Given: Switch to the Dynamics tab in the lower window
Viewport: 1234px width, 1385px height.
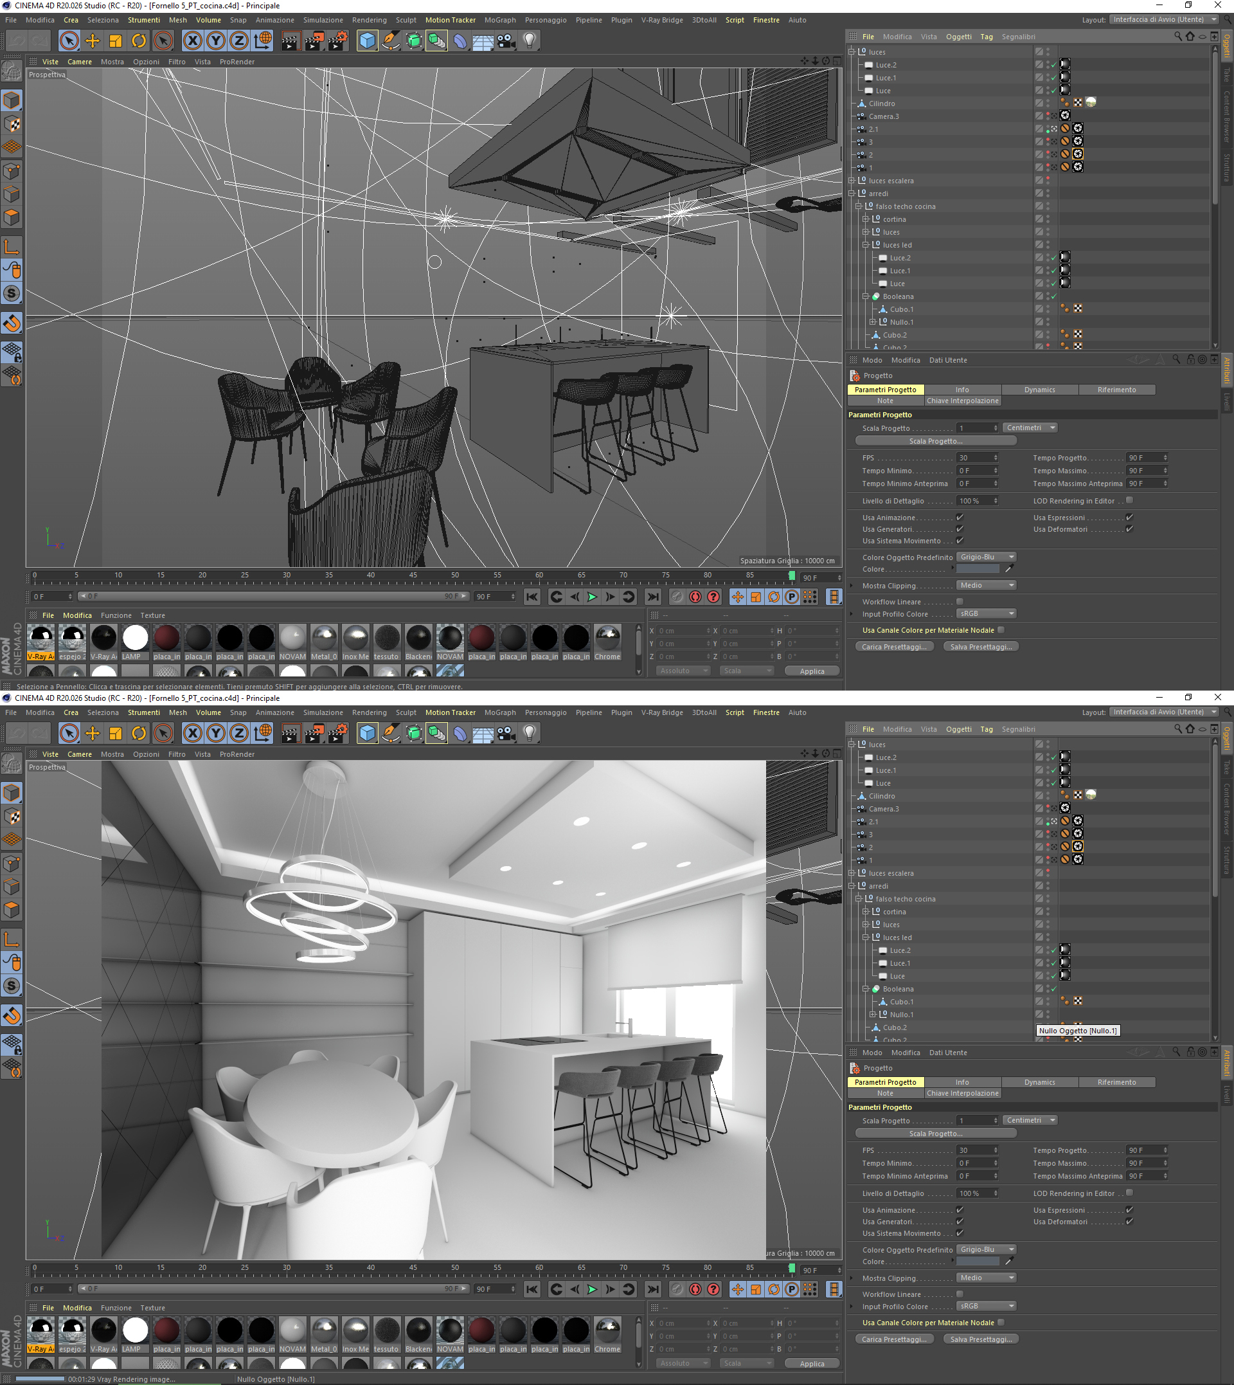Looking at the screenshot, I should click(1039, 1083).
